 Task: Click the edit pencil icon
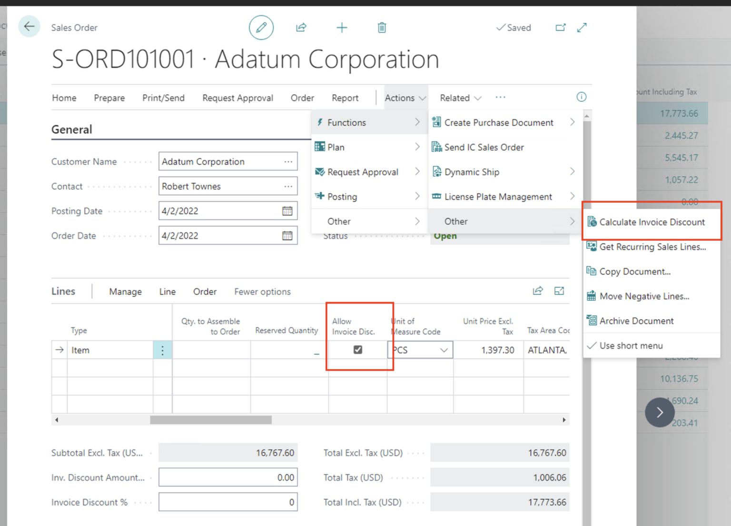pos(261,27)
